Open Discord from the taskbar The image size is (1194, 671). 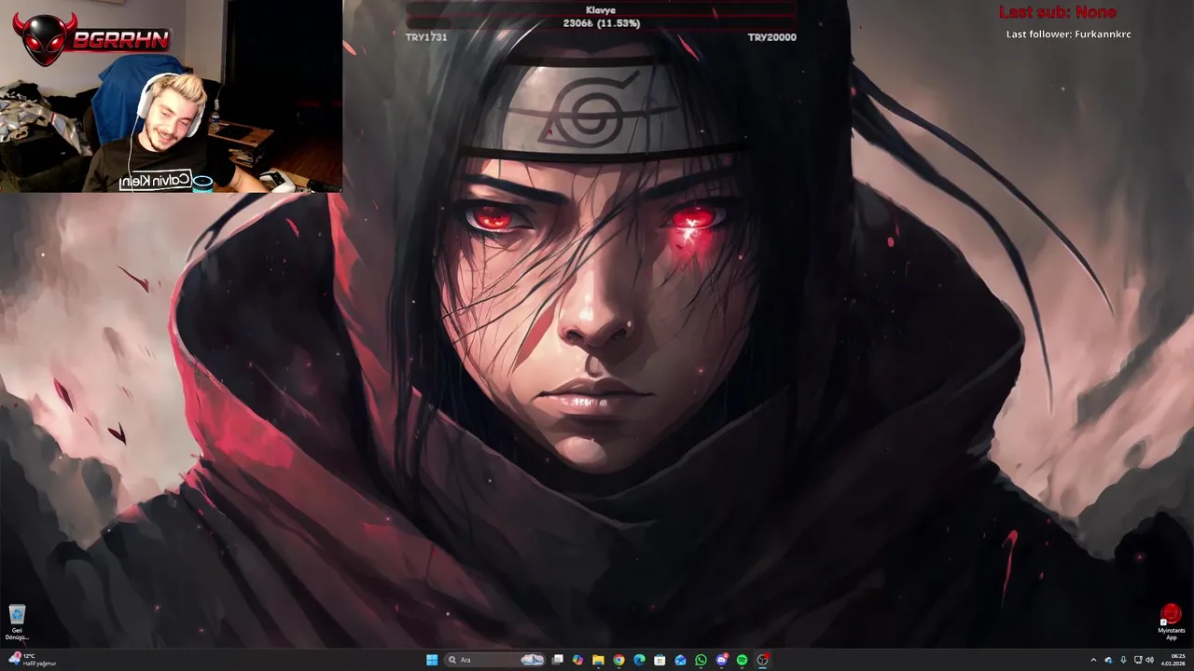(x=722, y=660)
